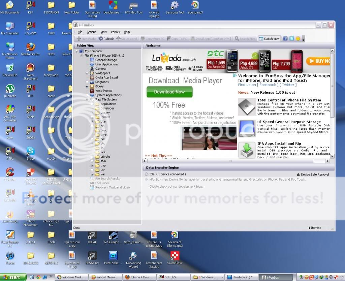The width and height of the screenshot is (345, 281).
Task: Click the video thumbnail in ad
Action: (209, 138)
